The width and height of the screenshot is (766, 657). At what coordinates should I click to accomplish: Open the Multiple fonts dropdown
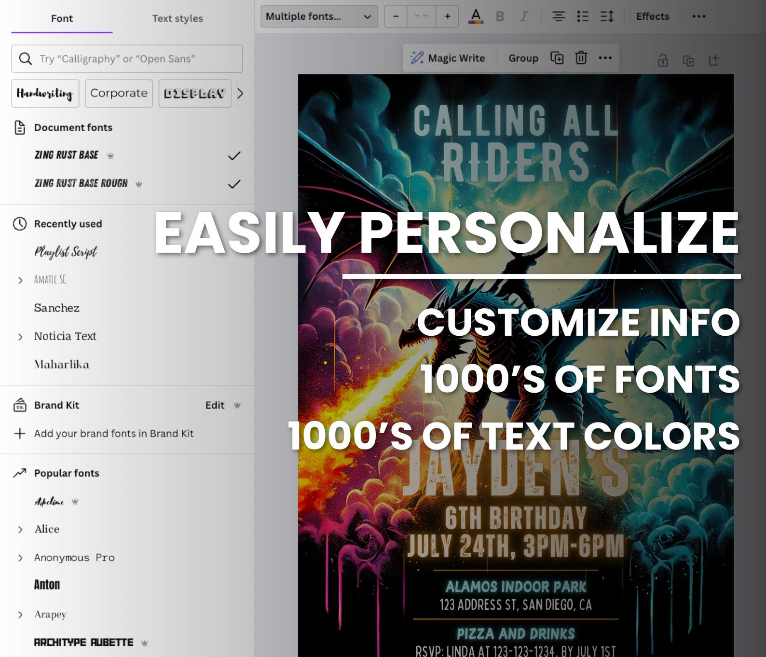[319, 16]
